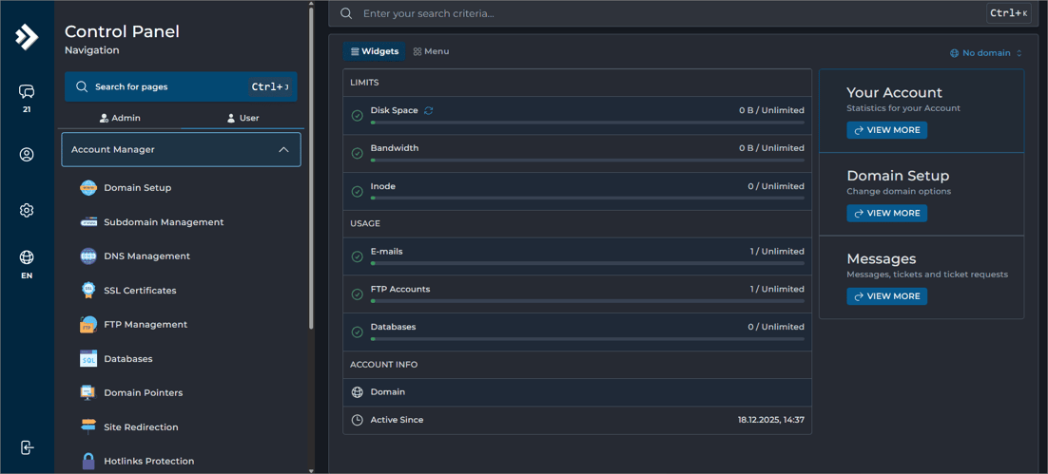Open the No domain selector dropdown
Image resolution: width=1048 pixels, height=474 pixels.
coord(986,53)
